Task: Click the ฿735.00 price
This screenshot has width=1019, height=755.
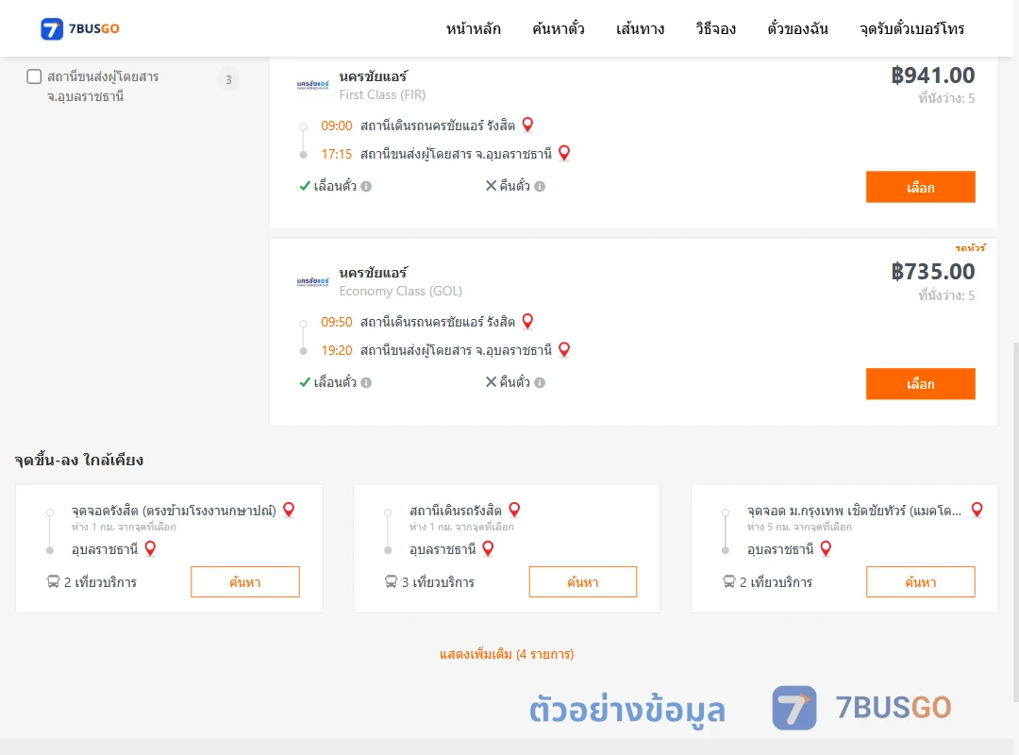Action: click(x=932, y=272)
